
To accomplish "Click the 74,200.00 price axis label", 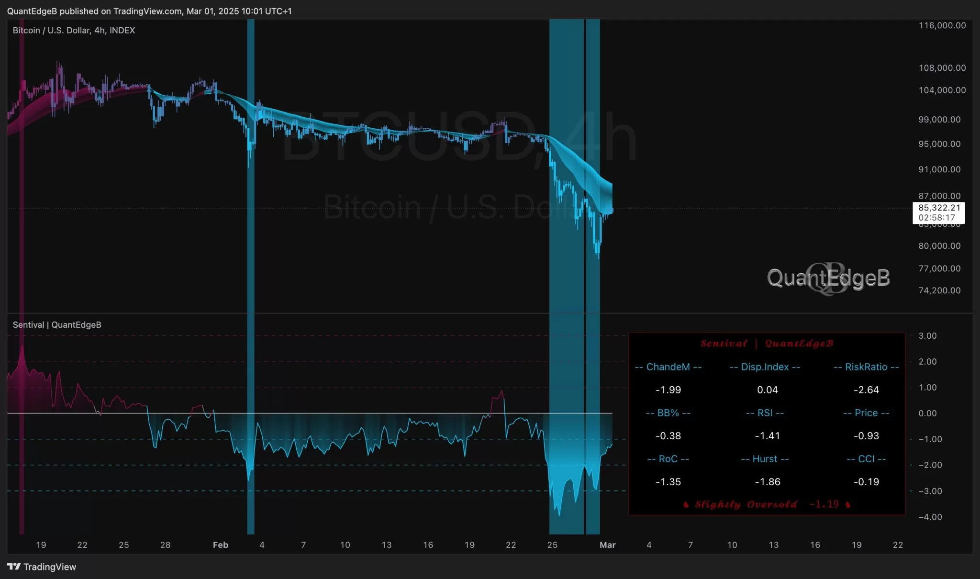I will click(939, 290).
